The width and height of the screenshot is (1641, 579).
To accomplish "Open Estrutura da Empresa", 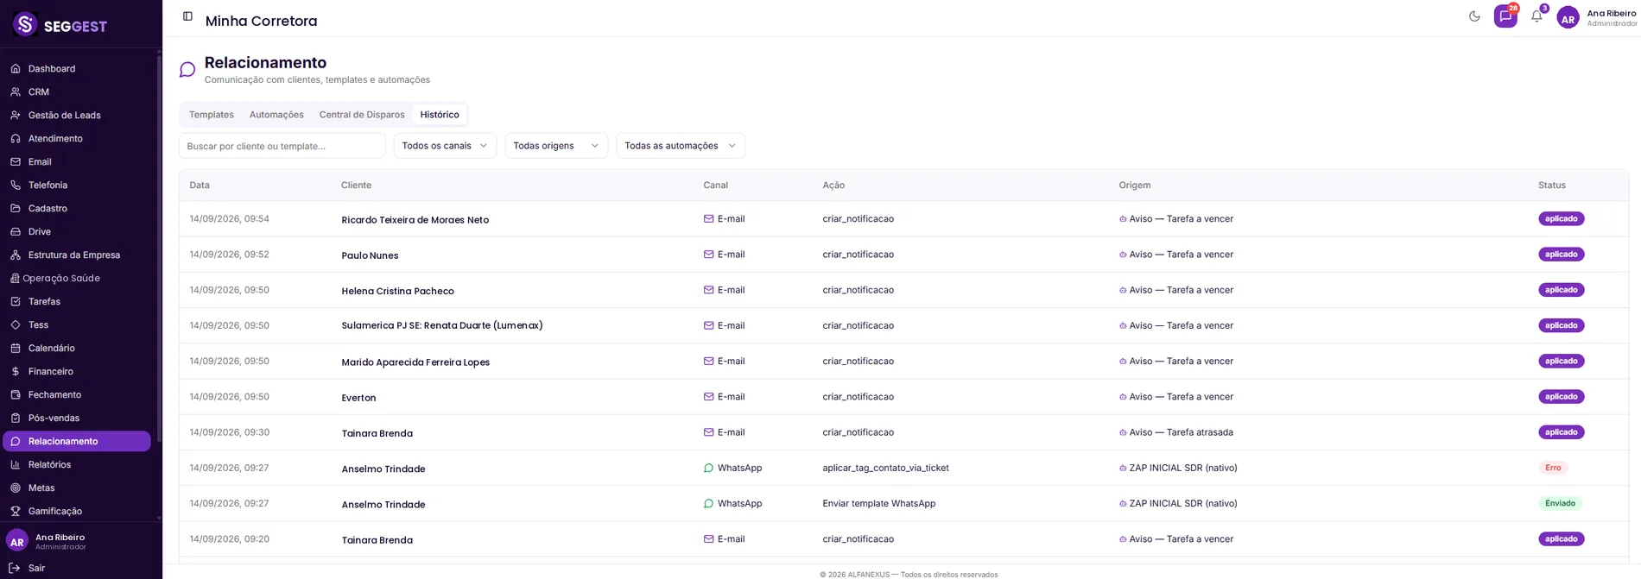I will click(73, 255).
